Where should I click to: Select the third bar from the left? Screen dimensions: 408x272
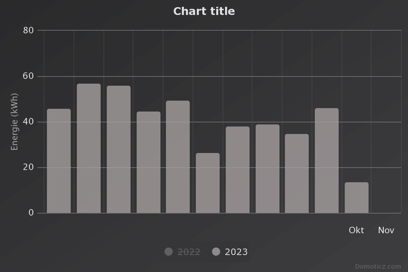click(x=118, y=150)
